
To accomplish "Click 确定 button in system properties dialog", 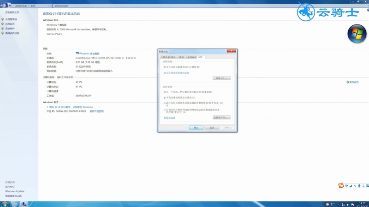I will 196,128.
